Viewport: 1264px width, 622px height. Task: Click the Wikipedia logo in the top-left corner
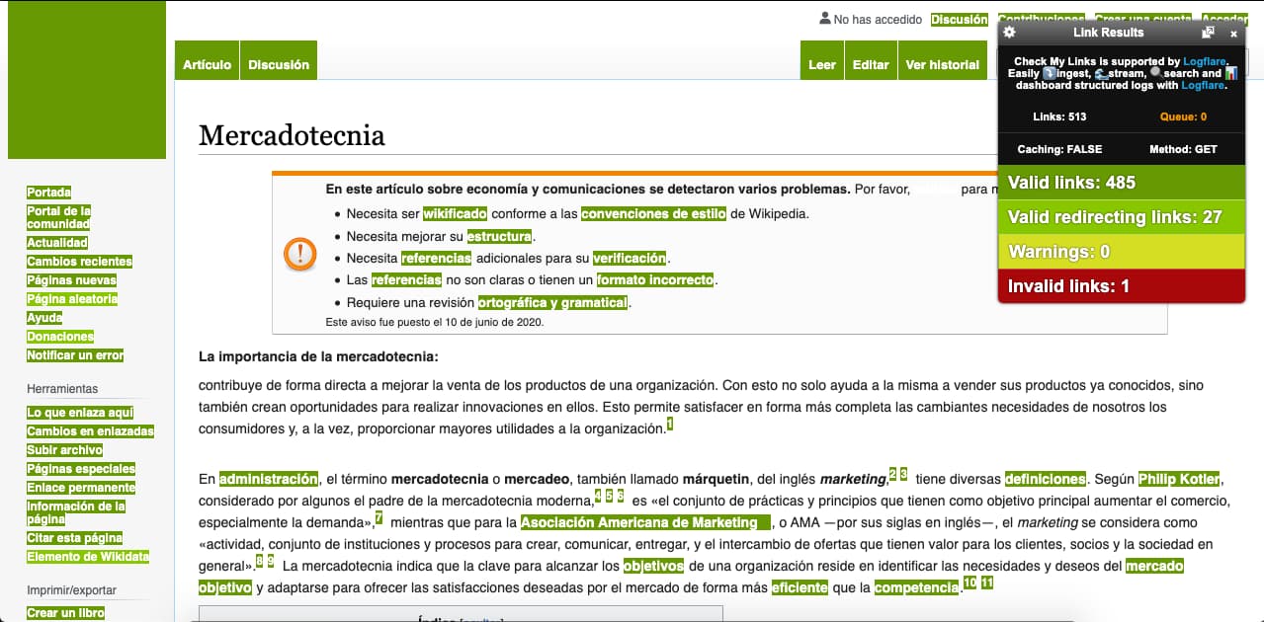coord(87,79)
